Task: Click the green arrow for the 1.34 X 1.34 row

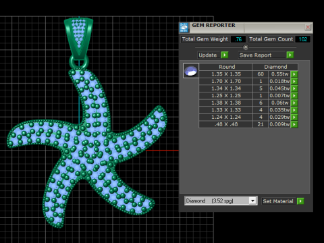Action: coord(294,88)
